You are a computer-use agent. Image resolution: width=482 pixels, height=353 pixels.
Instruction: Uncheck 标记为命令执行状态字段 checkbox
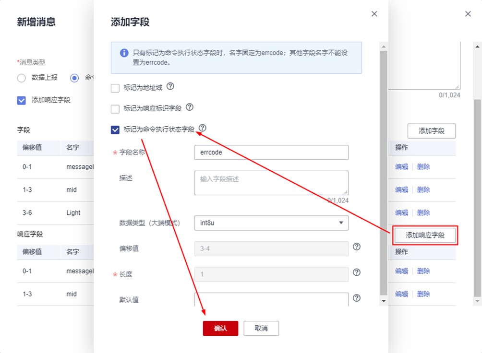115,129
